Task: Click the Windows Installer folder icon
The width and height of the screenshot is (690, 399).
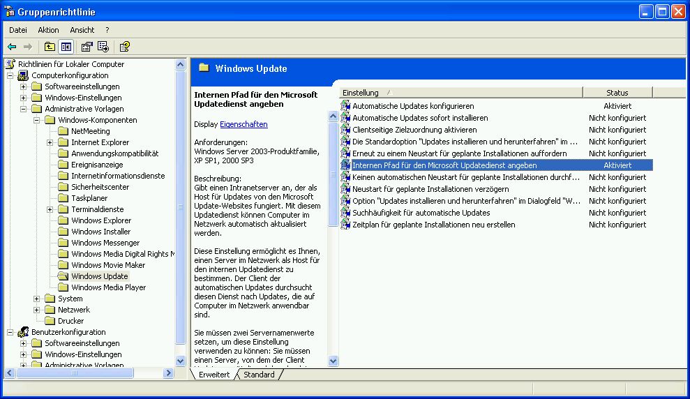Action: pyautogui.click(x=63, y=232)
